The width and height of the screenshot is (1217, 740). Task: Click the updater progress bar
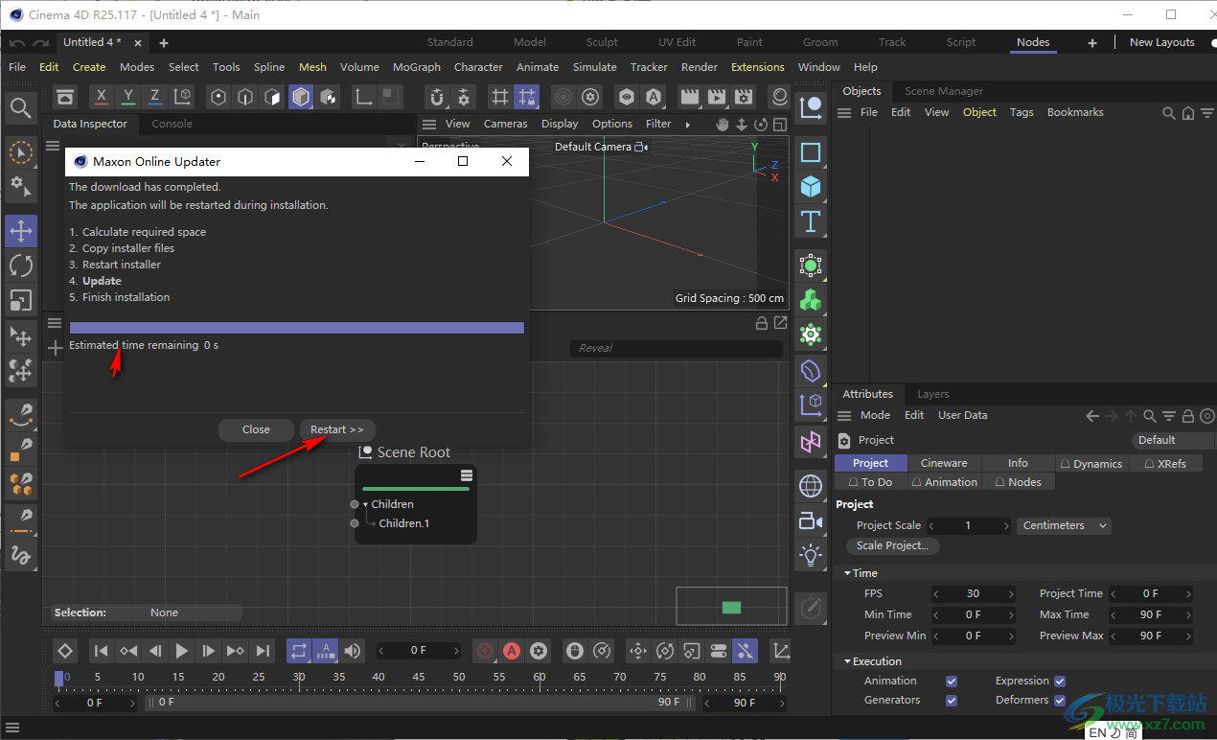(297, 328)
